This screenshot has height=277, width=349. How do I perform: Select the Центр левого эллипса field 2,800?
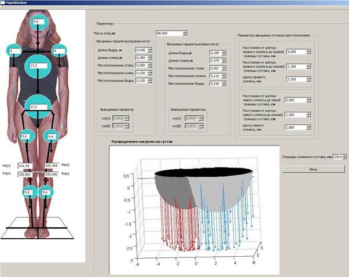(298, 127)
